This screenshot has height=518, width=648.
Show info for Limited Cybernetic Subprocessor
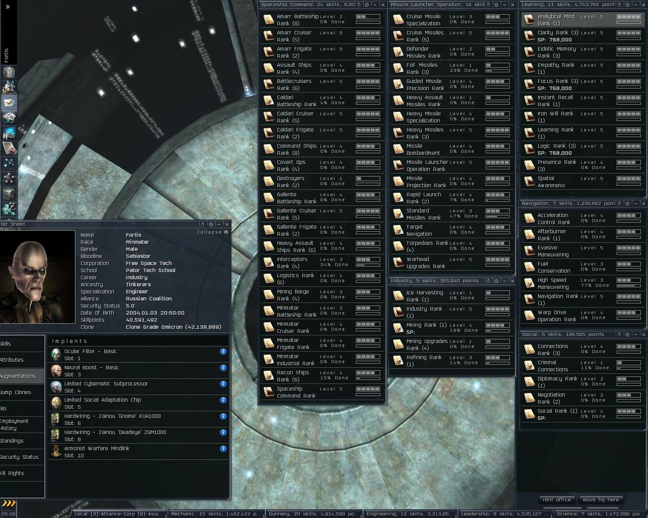tap(223, 384)
